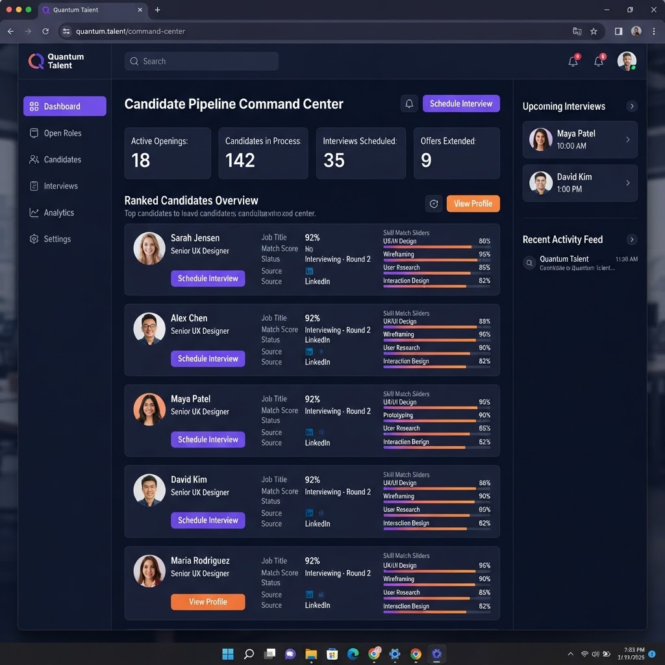This screenshot has height=665, width=665.
Task: Open the Dashboard sidebar item
Action: click(64, 106)
